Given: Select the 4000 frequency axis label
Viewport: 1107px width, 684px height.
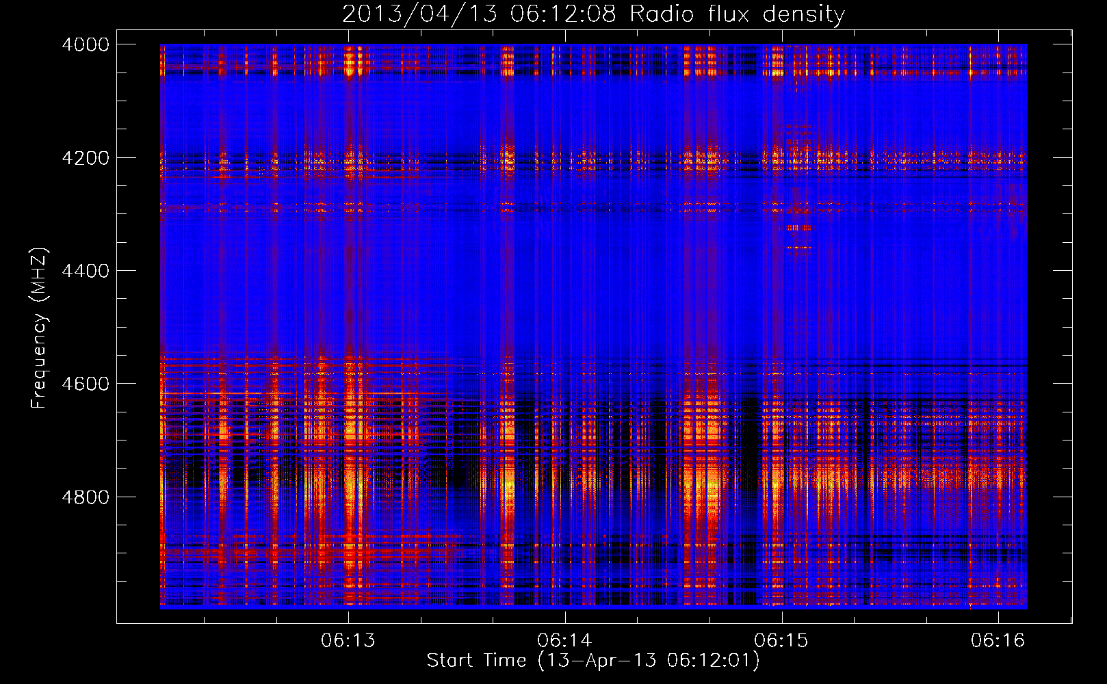Looking at the screenshot, I should point(86,44).
